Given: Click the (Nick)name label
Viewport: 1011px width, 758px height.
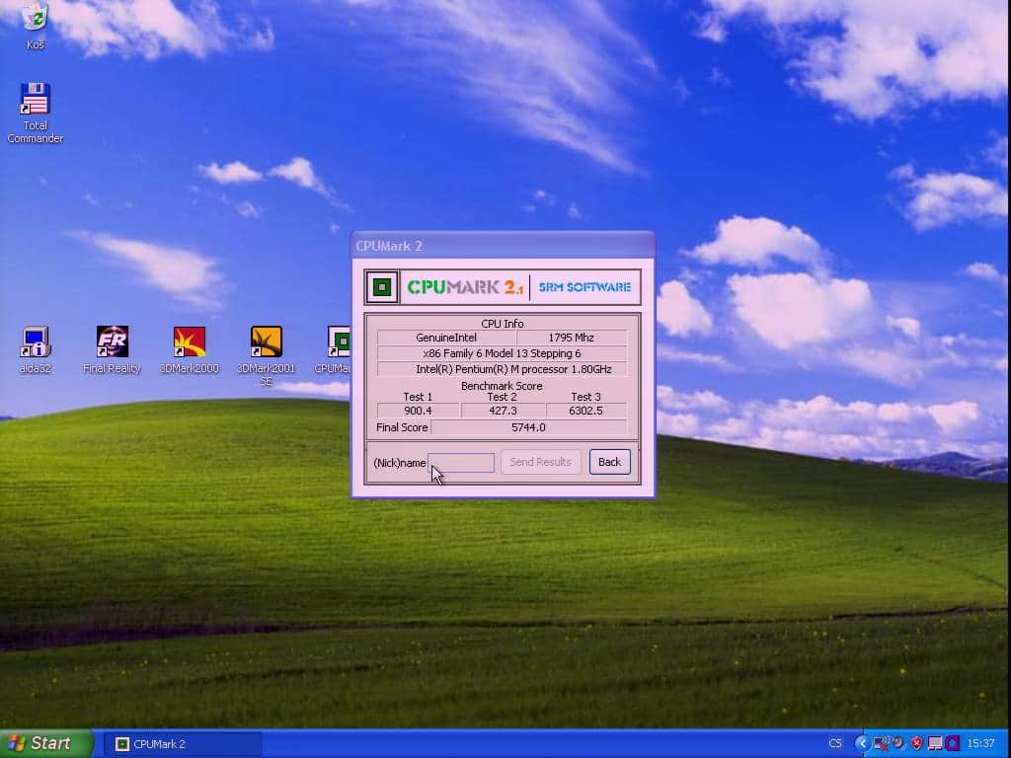Looking at the screenshot, I should 399,463.
